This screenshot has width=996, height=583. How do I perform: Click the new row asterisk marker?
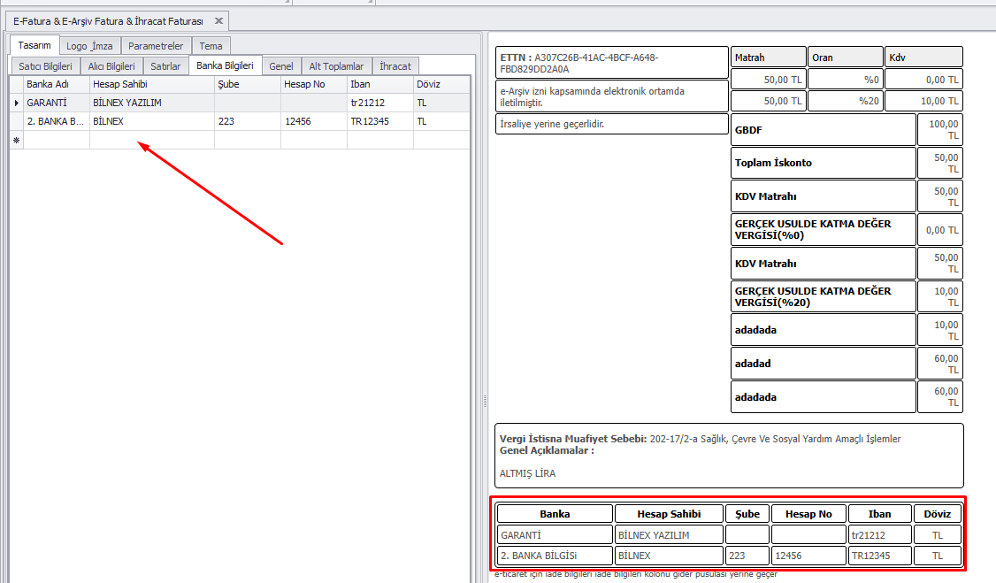[x=16, y=140]
